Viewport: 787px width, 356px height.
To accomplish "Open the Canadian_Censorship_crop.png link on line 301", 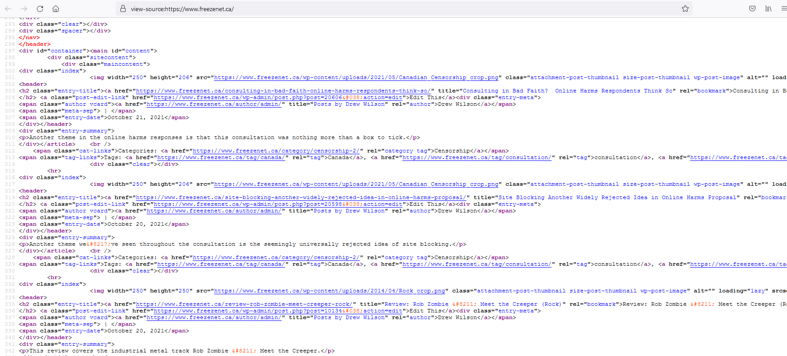I will (356, 77).
